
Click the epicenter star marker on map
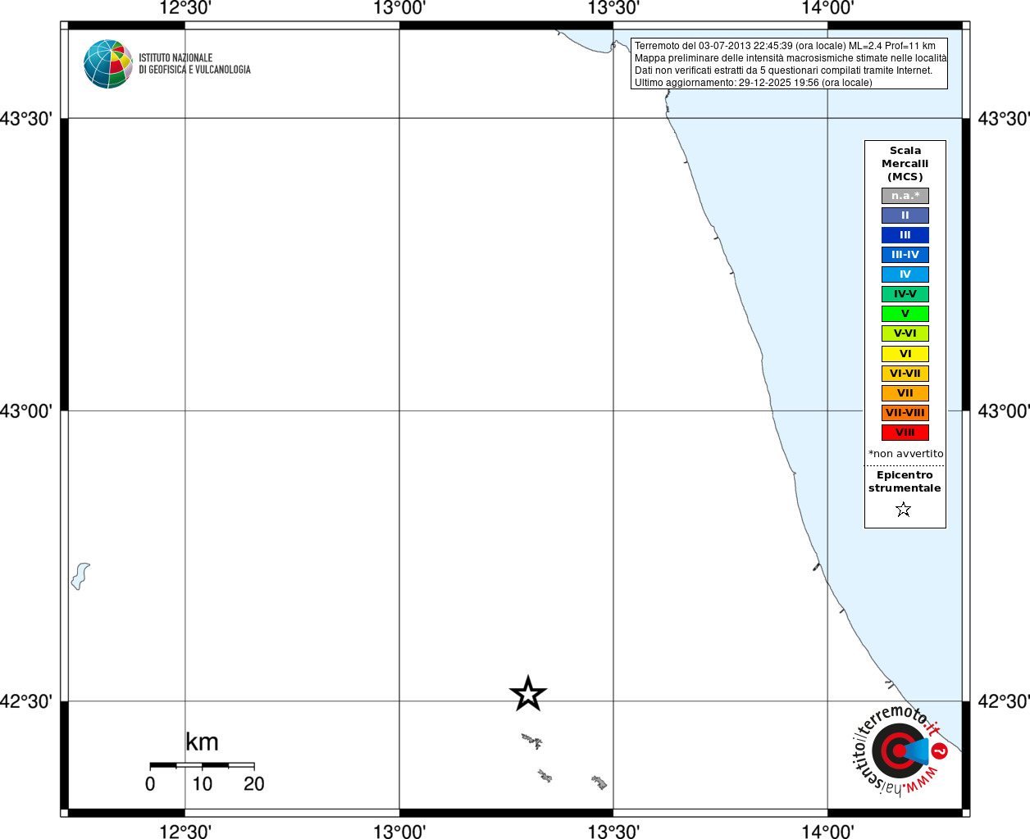point(528,694)
